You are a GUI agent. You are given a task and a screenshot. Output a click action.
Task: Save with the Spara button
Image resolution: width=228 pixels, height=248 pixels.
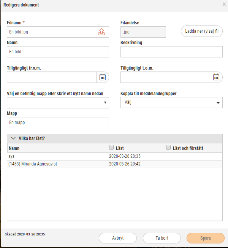click(206, 238)
